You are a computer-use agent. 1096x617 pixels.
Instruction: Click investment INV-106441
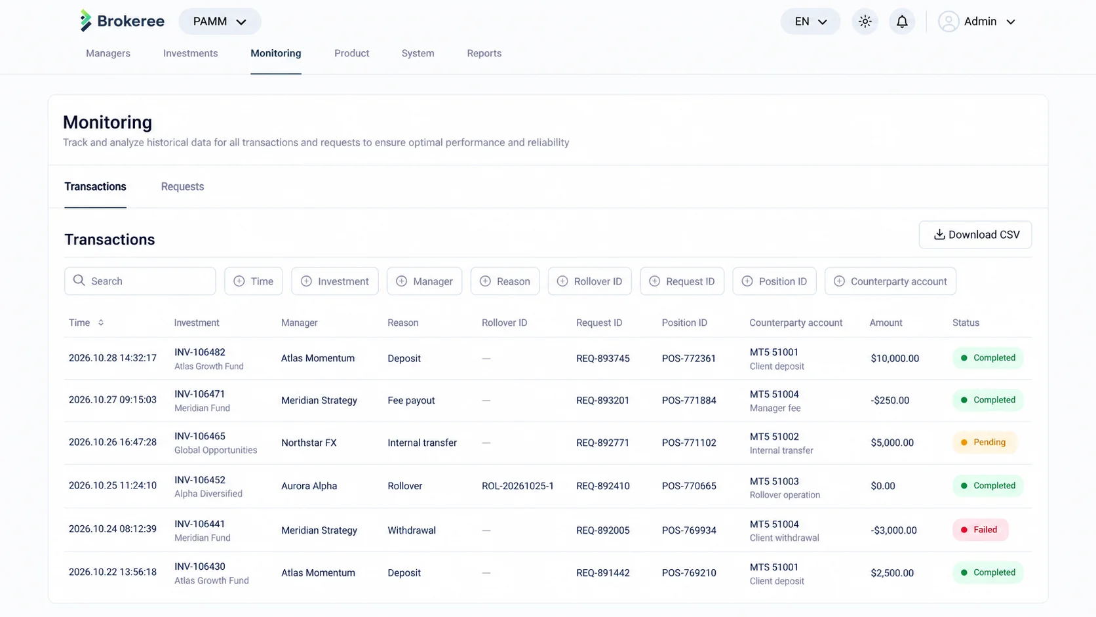coord(200,524)
